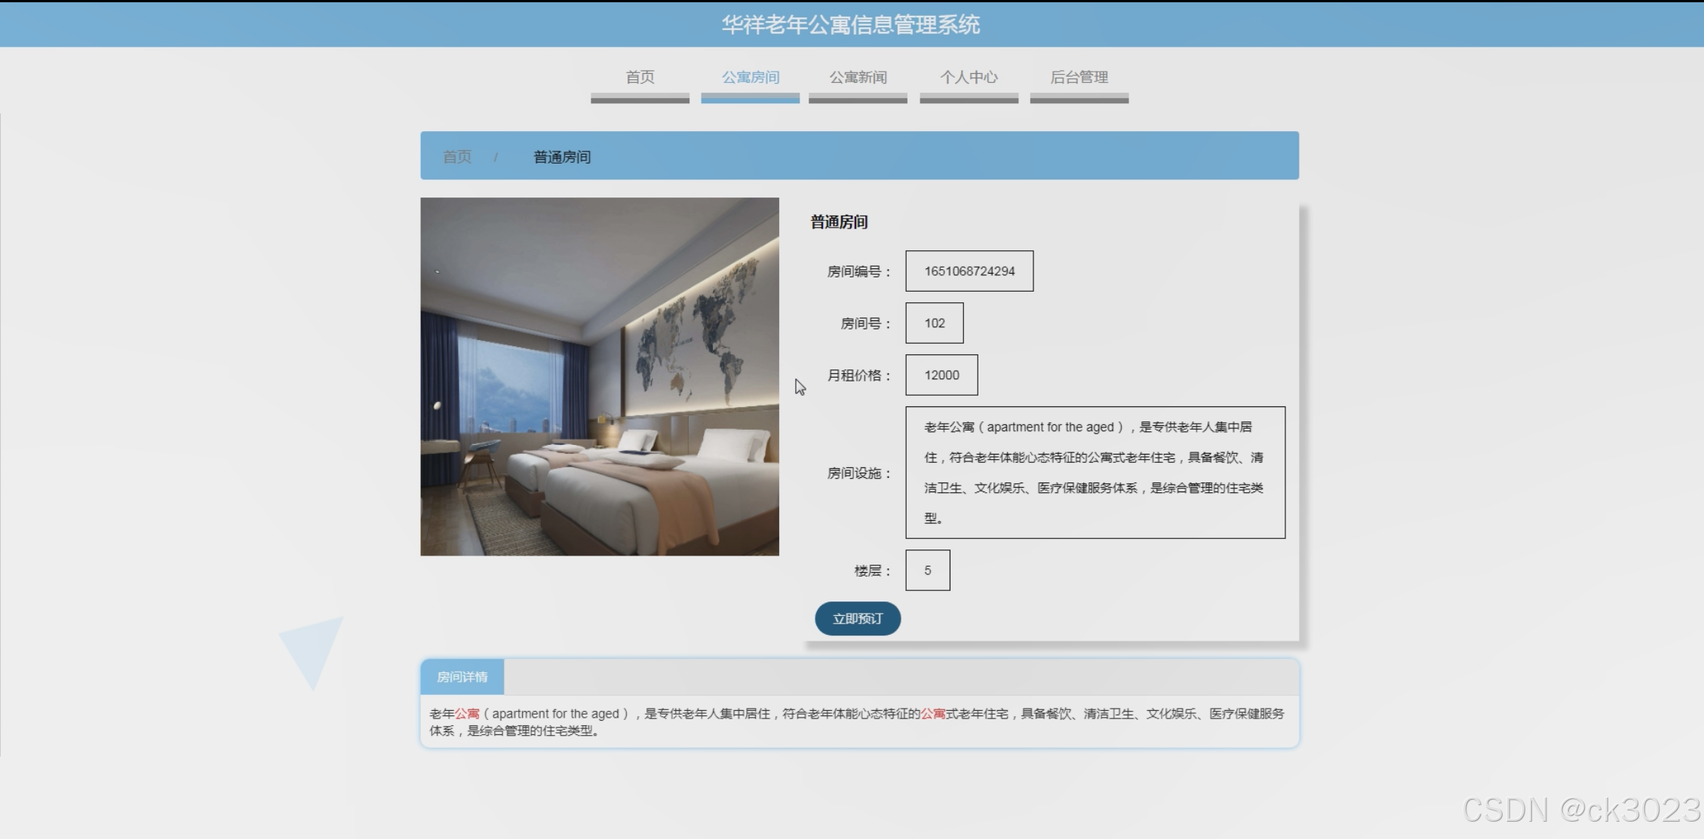Click the CSDN @ck3023 watermark
The height and width of the screenshot is (839, 1704).
coord(1580,810)
